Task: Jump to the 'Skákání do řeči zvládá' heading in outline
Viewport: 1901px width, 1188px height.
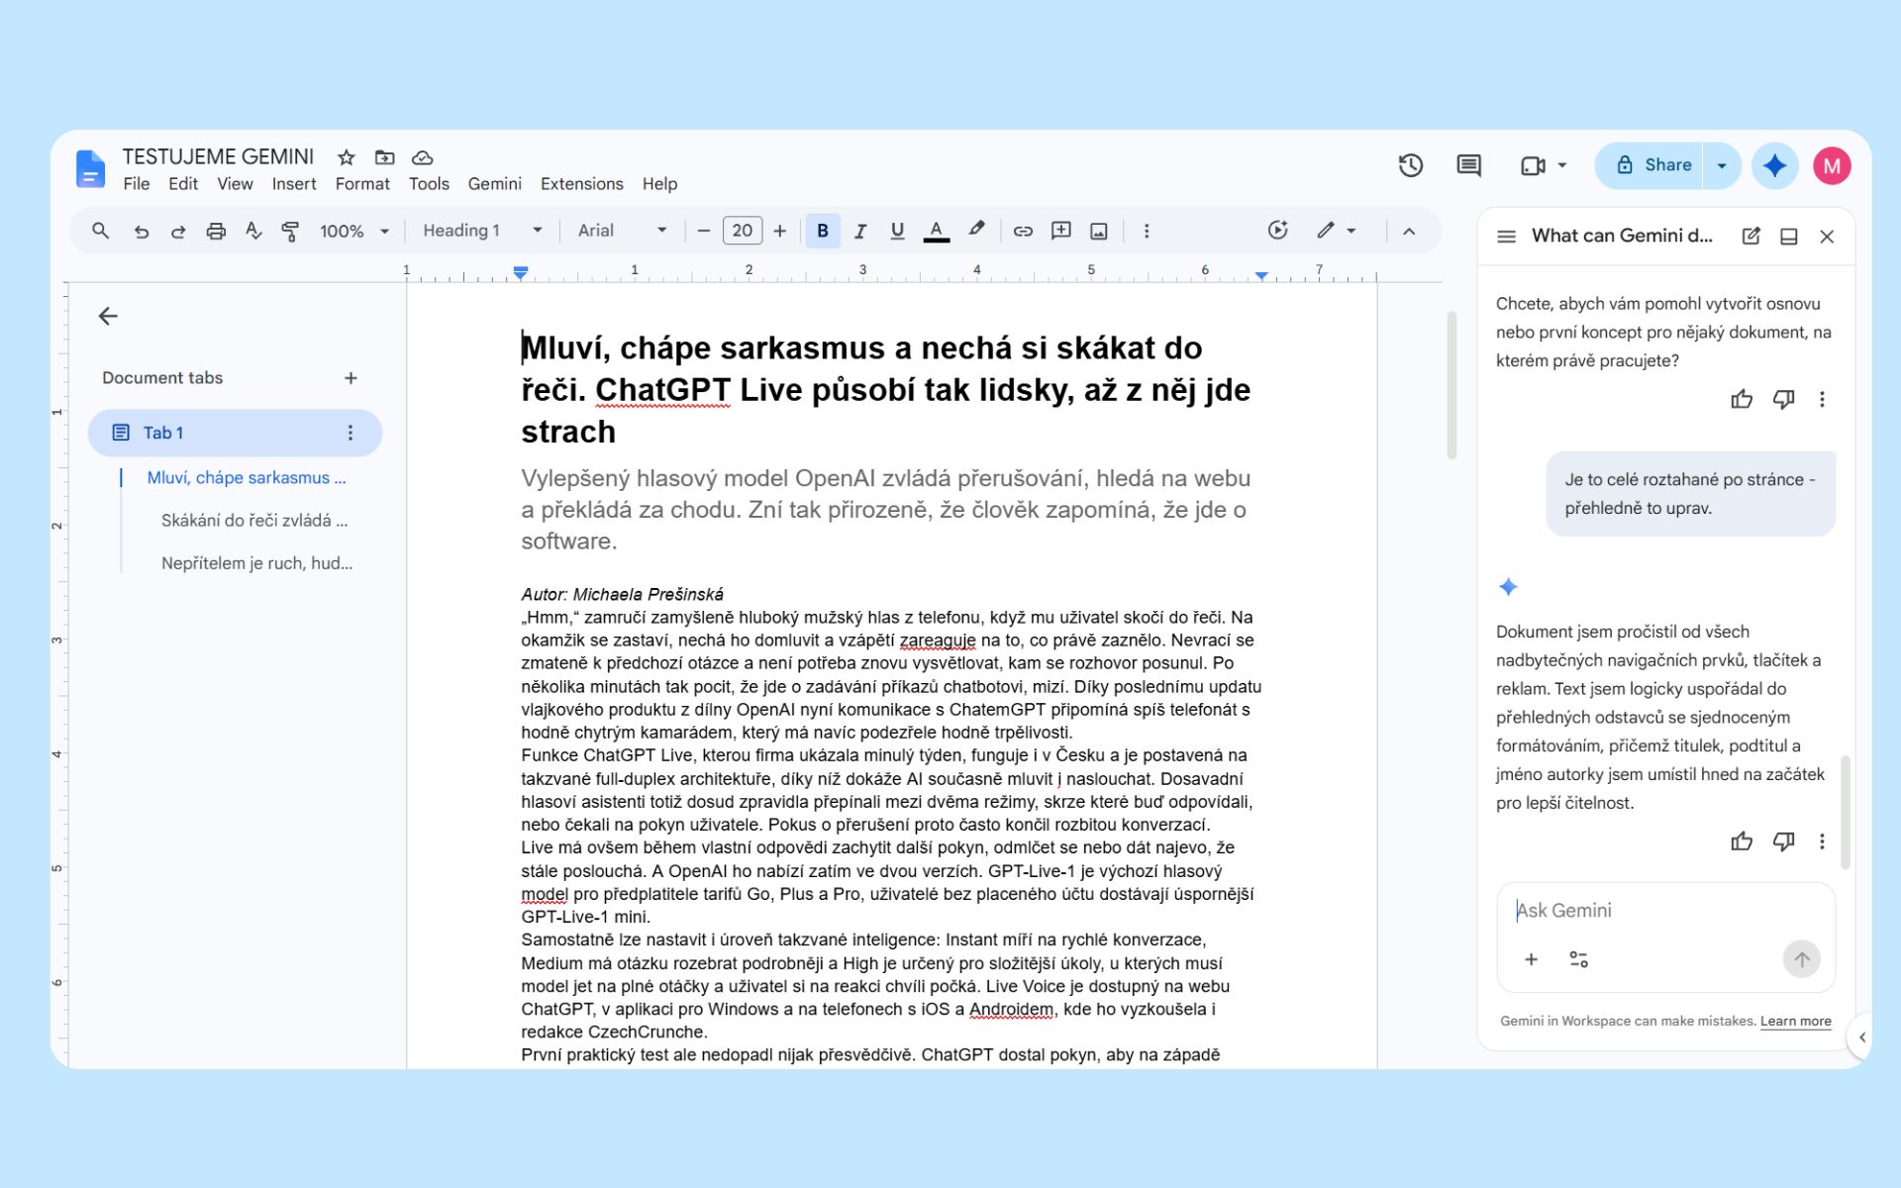Action: 254,521
